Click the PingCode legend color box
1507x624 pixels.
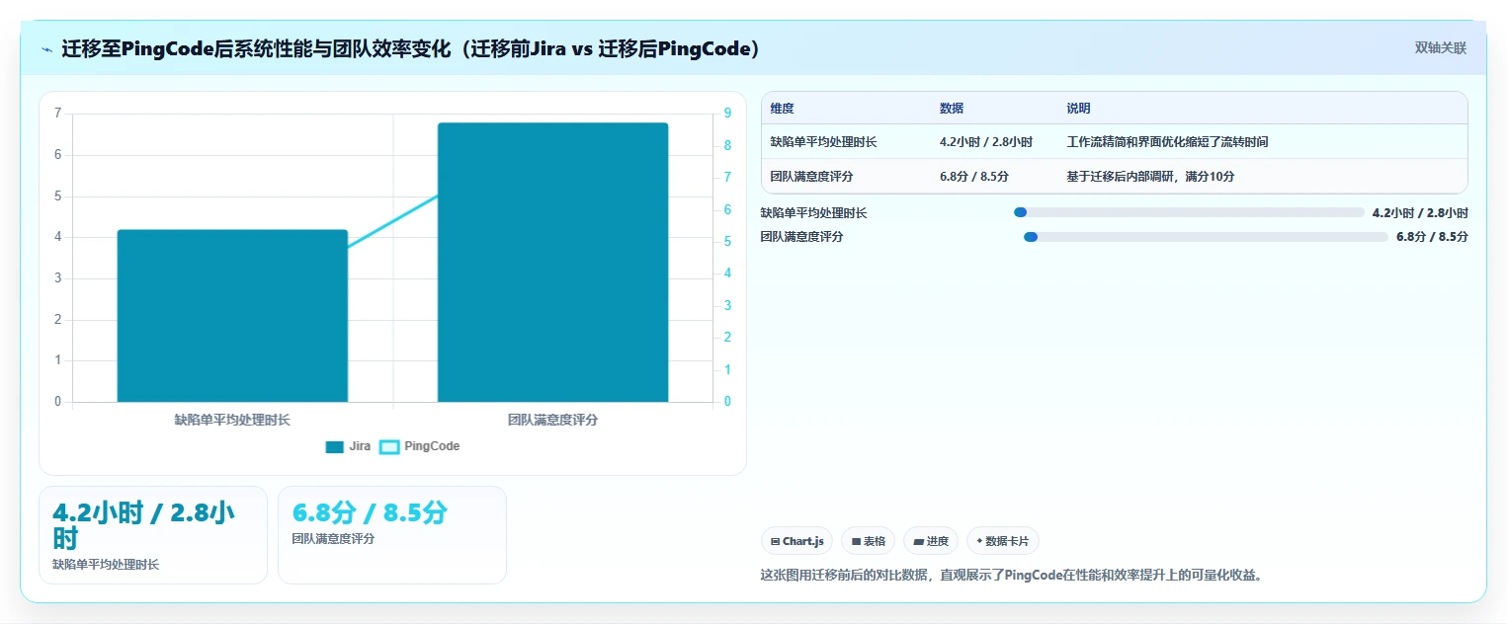tap(389, 446)
